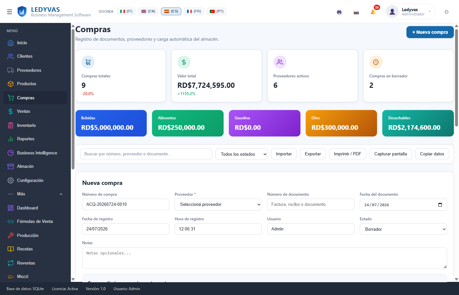This screenshot has width=459, height=295.
Task: Expand user profile menu arrow
Action: (429, 11)
